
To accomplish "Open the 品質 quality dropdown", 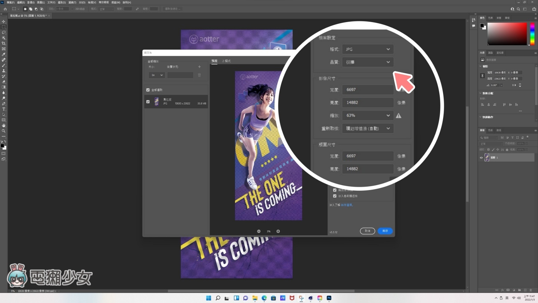I will [x=368, y=62].
